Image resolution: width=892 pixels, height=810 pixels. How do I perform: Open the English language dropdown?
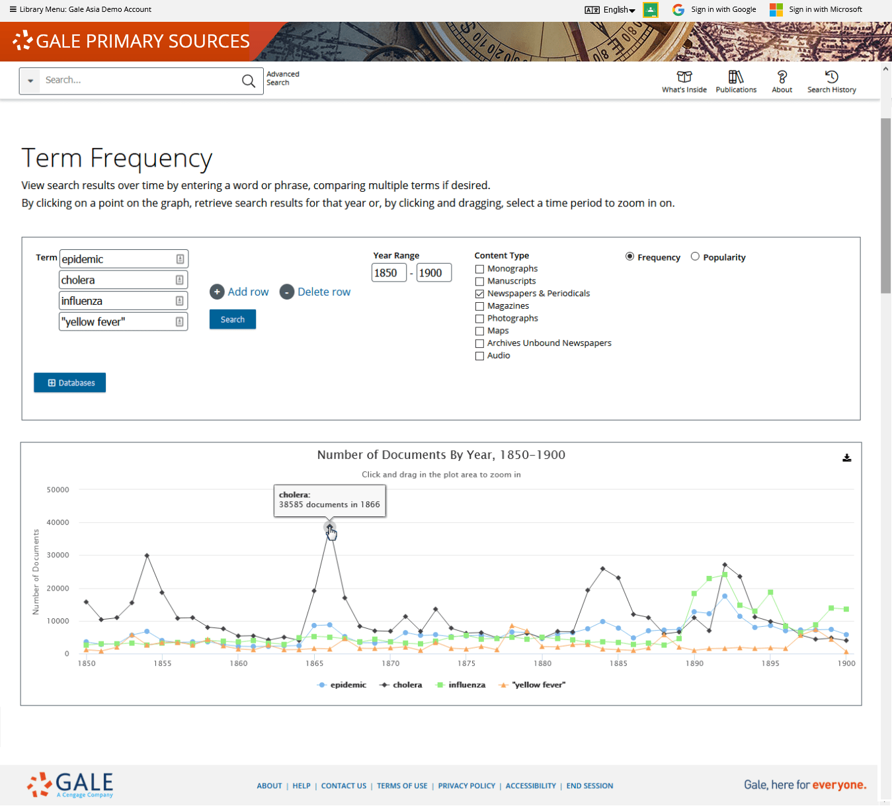(x=619, y=10)
